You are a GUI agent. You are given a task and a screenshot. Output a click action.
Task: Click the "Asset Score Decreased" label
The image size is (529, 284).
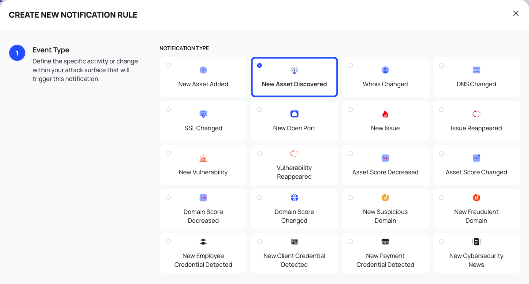pos(385,172)
